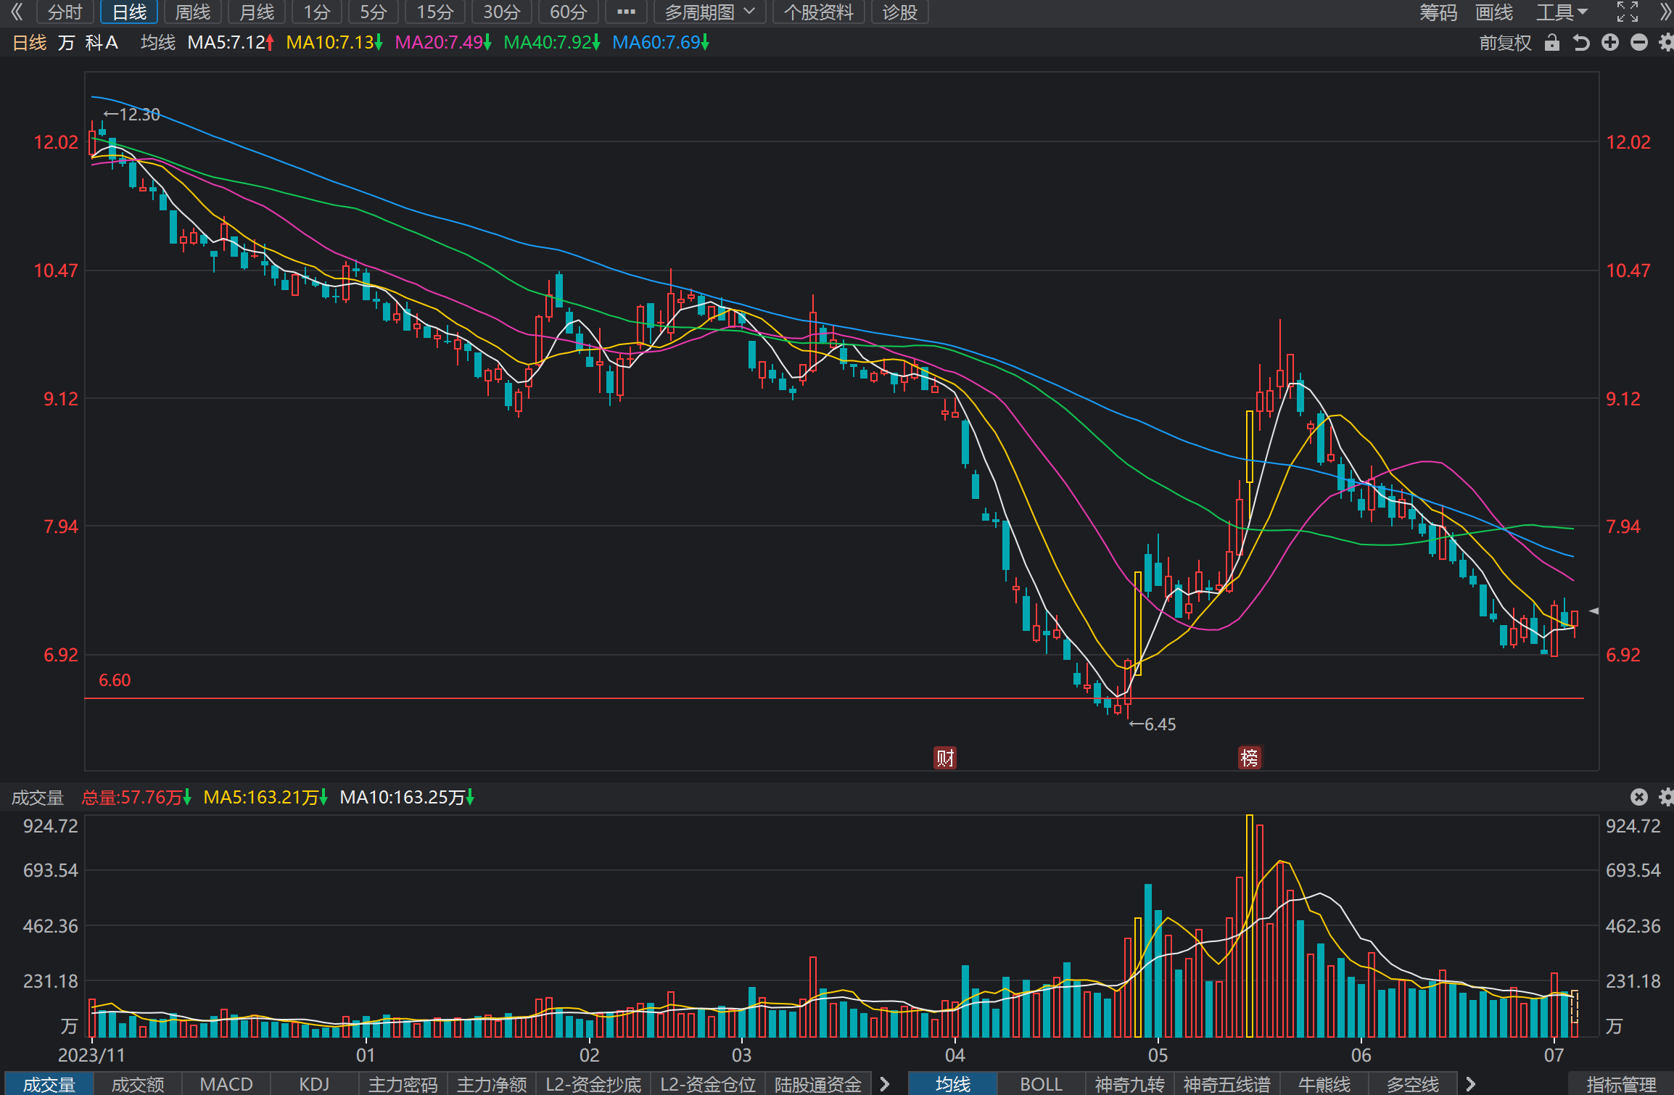The image size is (1674, 1095).
Task: Close the volume indicator panel
Action: point(1639,797)
